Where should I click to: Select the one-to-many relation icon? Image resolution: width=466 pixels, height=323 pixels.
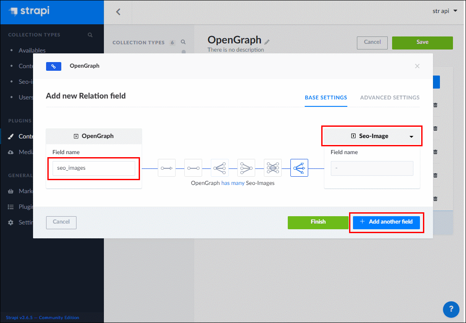tap(220, 168)
